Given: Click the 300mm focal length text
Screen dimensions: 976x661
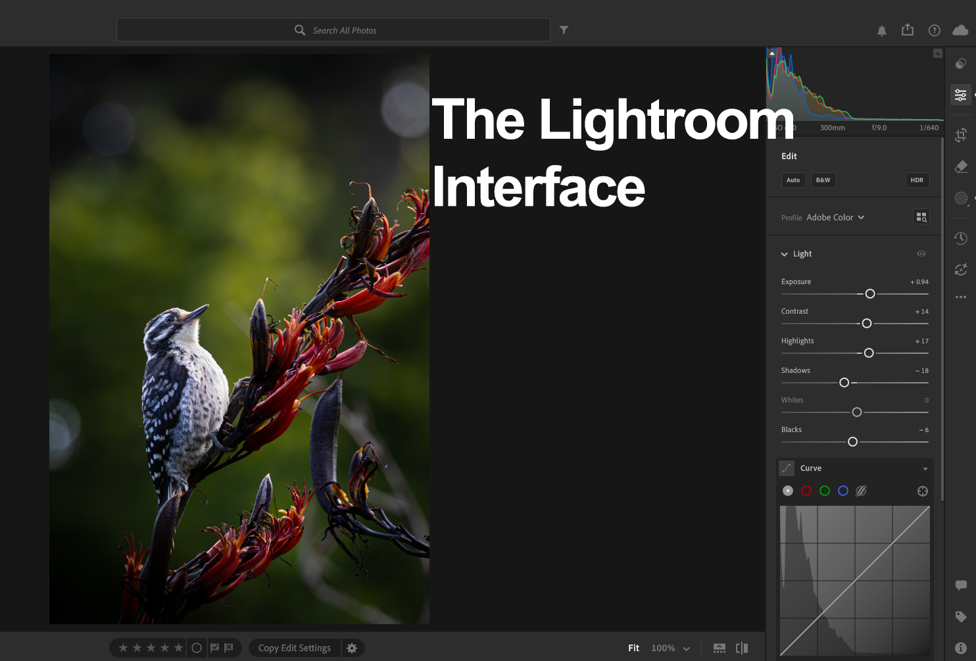Looking at the screenshot, I should coord(833,128).
